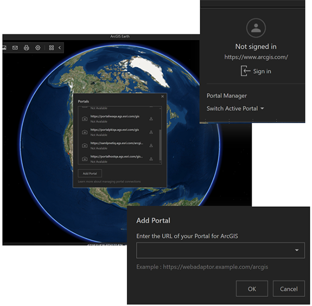Click portal icon beside samlpnetiq.ags.esri.com

[x=85, y=146]
